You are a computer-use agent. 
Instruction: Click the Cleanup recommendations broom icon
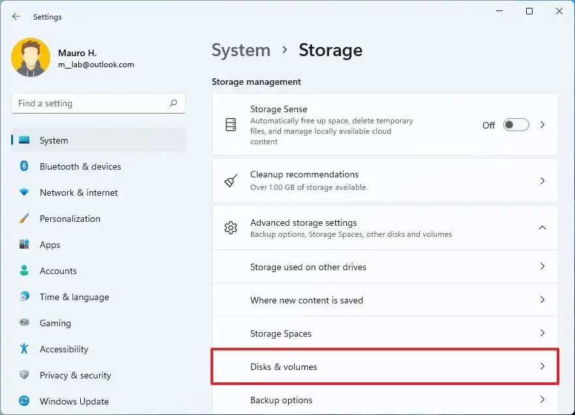coord(230,181)
